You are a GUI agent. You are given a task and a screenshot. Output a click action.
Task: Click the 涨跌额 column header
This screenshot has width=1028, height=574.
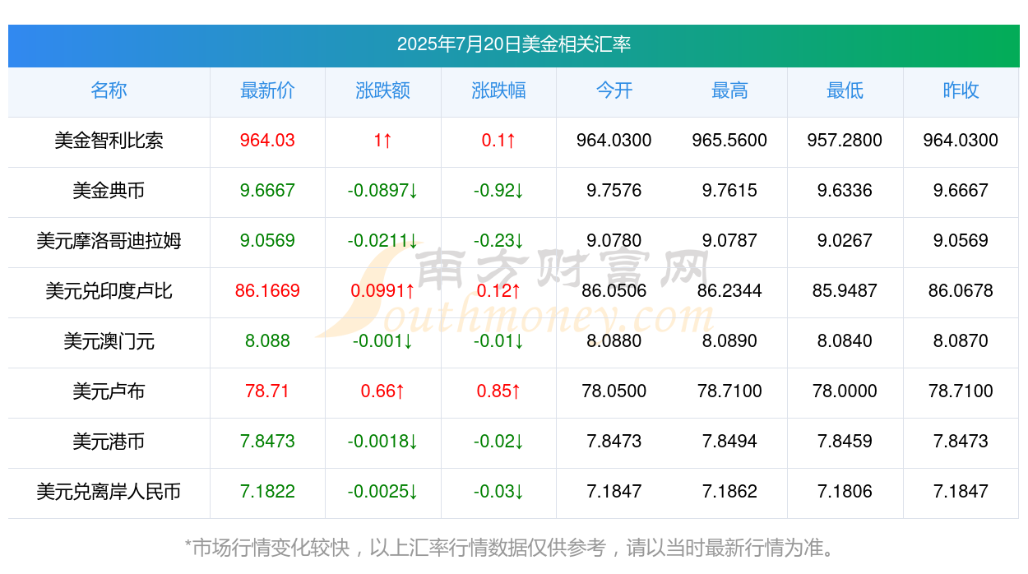pyautogui.click(x=383, y=90)
